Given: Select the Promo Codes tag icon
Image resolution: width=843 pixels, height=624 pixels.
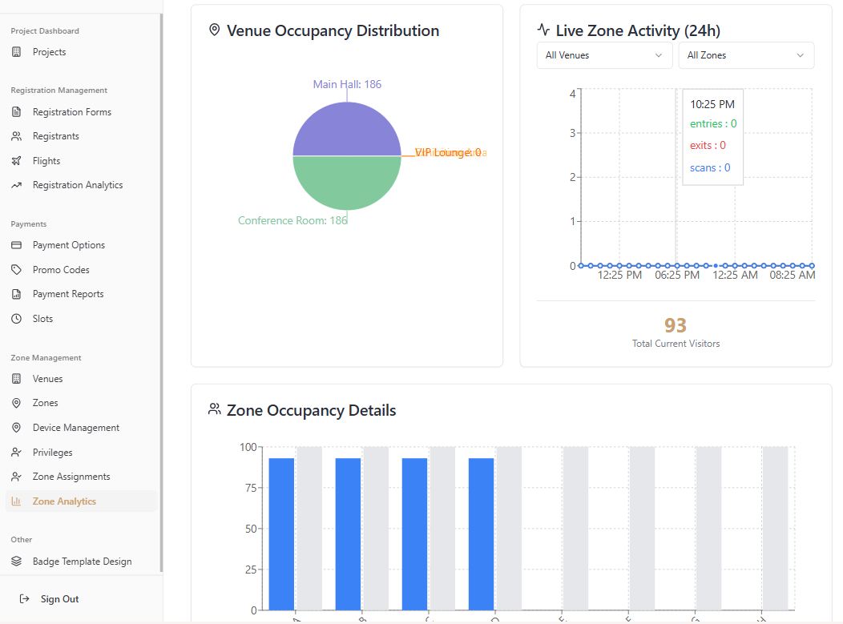Looking at the screenshot, I should tap(15, 269).
